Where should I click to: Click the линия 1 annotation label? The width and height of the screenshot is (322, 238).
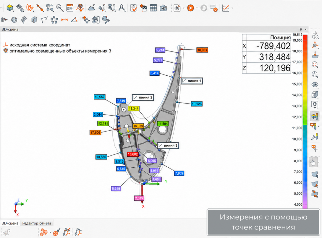[x=192, y=81]
